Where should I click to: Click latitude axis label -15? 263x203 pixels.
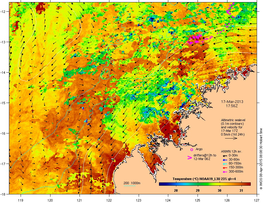3,103
